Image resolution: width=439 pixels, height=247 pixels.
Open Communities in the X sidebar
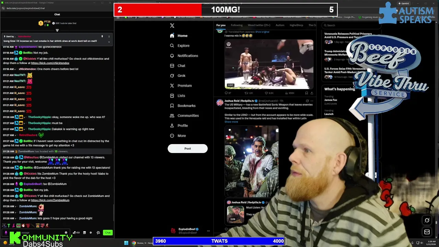(x=184, y=116)
